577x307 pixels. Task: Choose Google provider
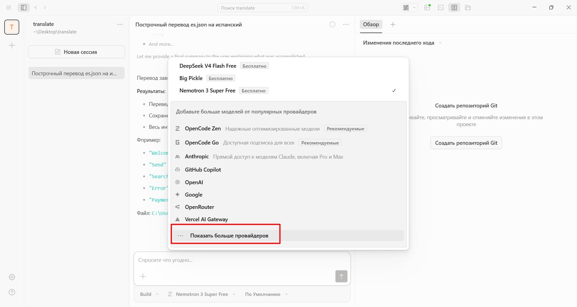(288, 194)
